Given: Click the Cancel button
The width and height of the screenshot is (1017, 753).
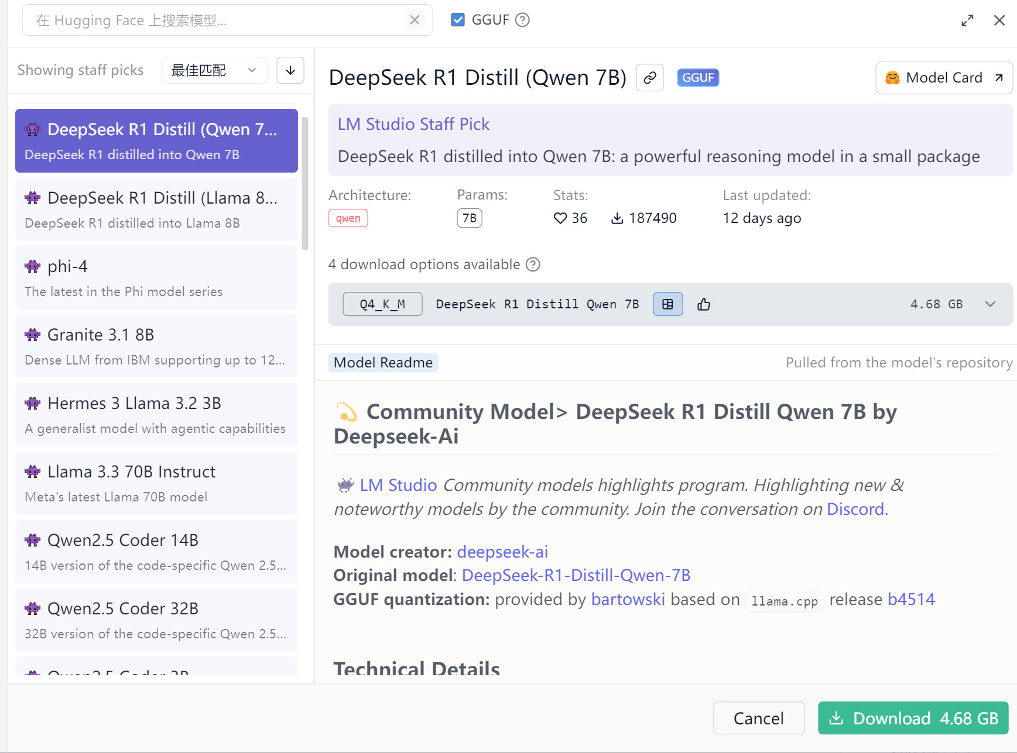Looking at the screenshot, I should 759,718.
